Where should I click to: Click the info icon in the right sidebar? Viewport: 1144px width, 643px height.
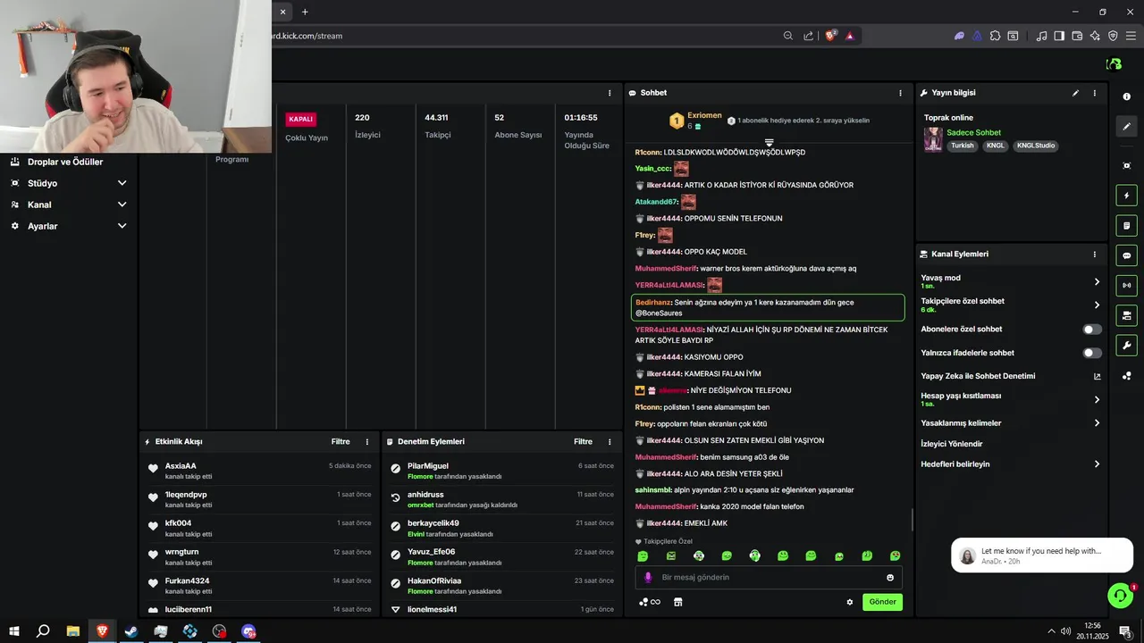pos(1127,96)
